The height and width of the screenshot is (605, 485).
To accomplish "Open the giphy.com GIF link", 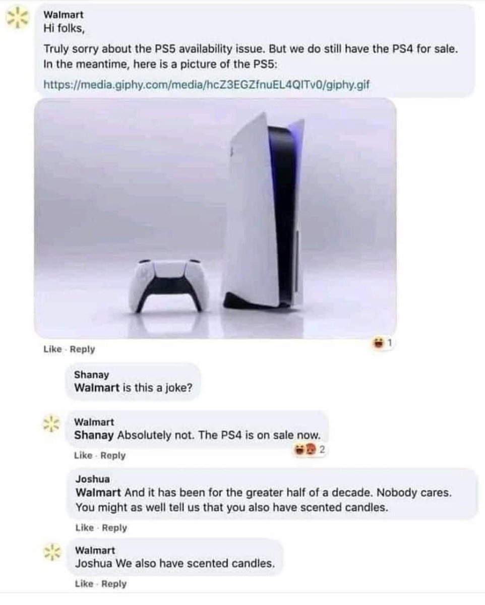I will [208, 85].
